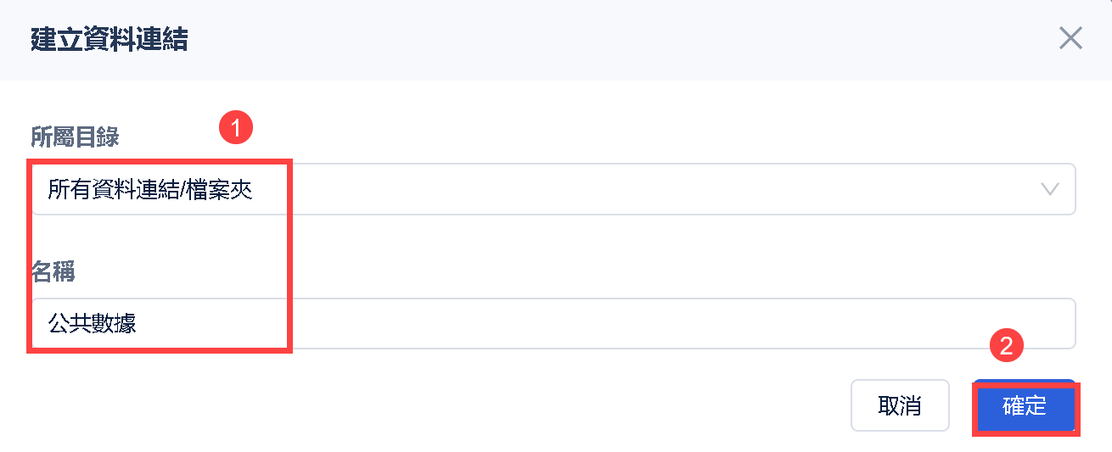Dismiss dialog via the white 取消 button

click(x=899, y=405)
